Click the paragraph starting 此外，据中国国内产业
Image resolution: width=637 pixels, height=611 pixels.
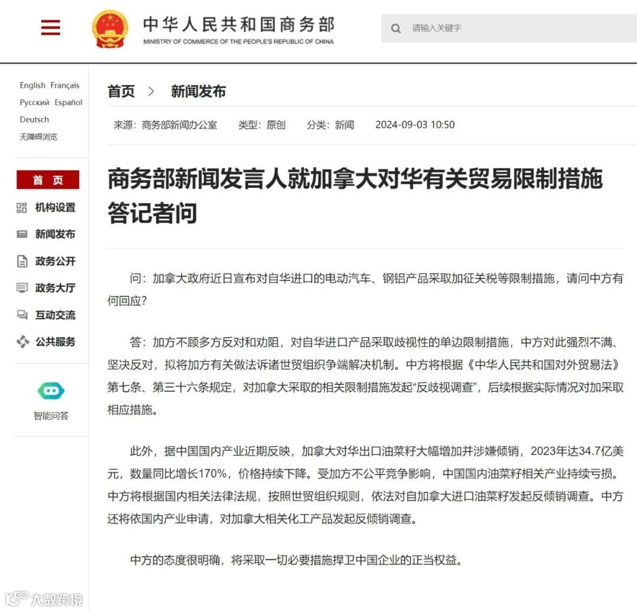pos(365,485)
